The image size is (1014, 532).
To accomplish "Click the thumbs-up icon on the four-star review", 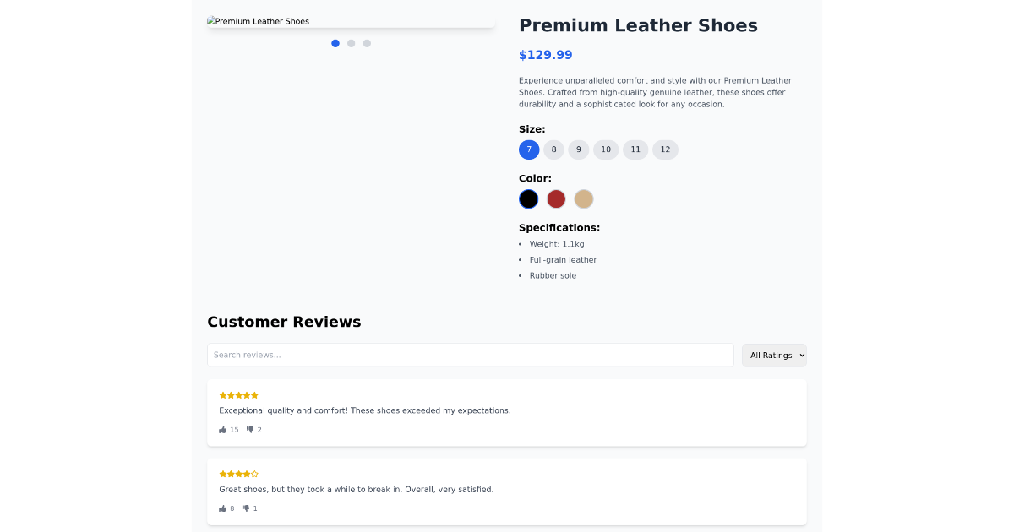I will click(x=221, y=508).
